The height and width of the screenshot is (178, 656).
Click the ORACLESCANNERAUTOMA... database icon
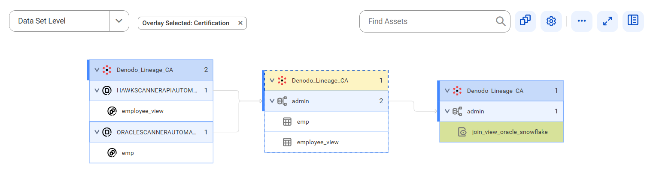(107, 132)
